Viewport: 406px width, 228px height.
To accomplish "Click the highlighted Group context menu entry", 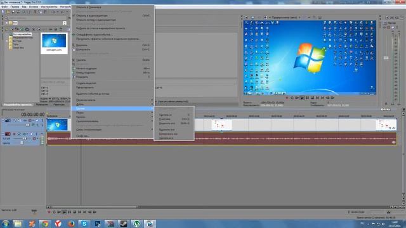I will click(112, 108).
